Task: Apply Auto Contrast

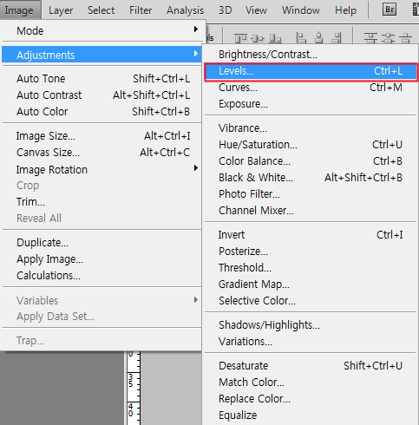Action: point(101,95)
